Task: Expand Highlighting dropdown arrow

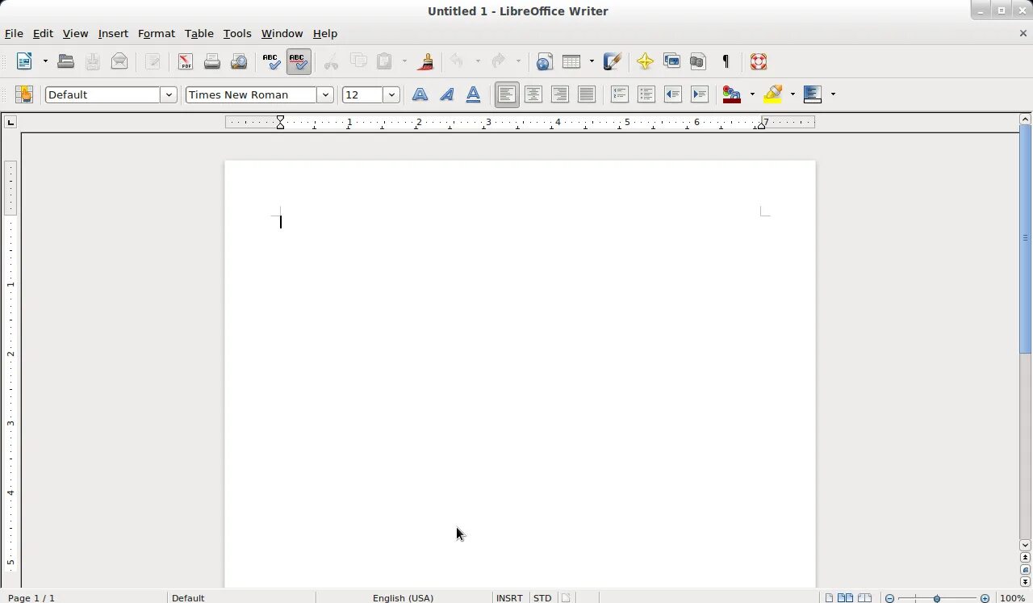Action: pyautogui.click(x=793, y=94)
